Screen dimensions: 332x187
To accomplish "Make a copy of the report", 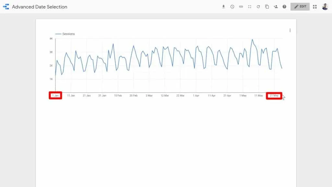I will (267, 6).
